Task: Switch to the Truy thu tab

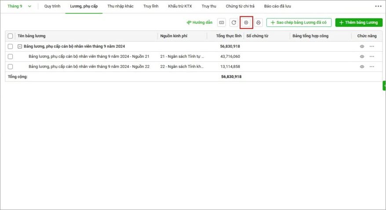Action: (209, 6)
